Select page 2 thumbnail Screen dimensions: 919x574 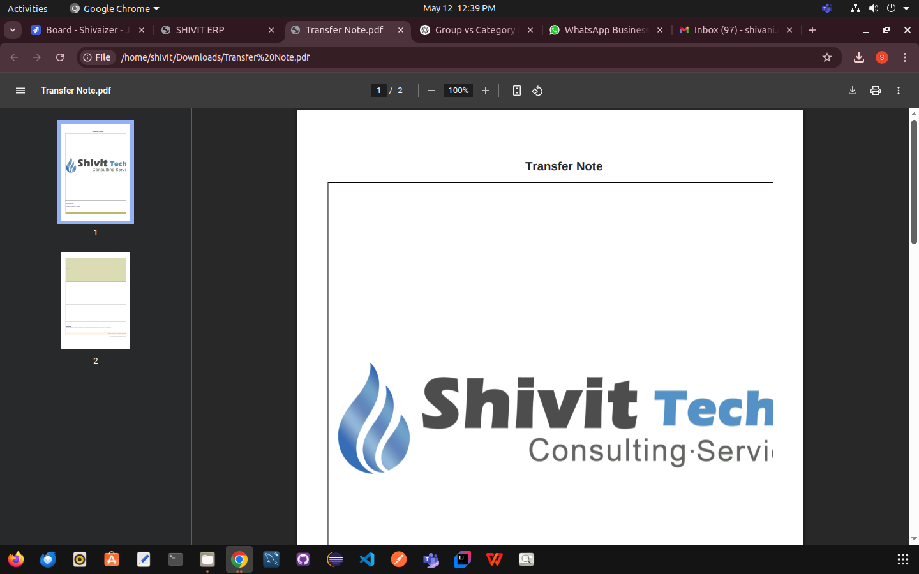click(x=96, y=300)
